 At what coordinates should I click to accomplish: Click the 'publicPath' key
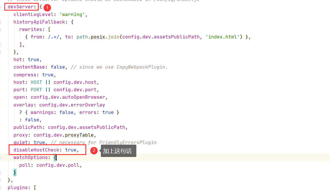[x=27, y=127]
